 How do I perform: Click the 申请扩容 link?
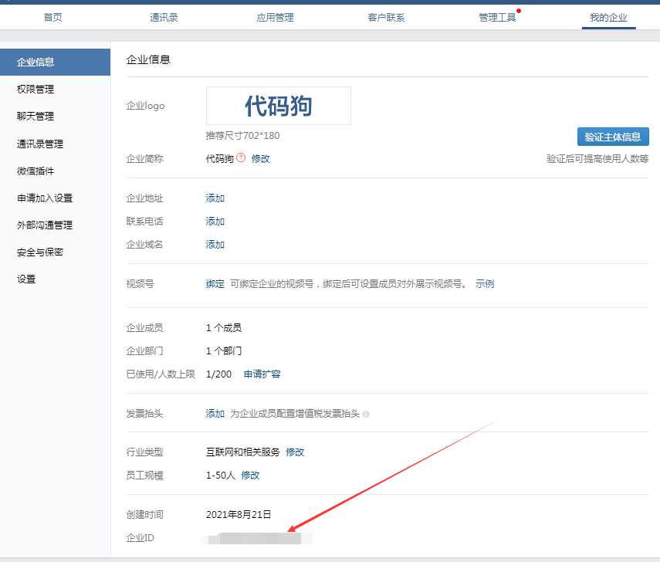click(x=262, y=374)
